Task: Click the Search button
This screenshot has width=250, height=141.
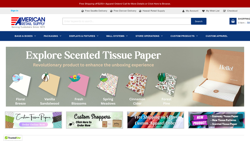Action: pos(199,21)
